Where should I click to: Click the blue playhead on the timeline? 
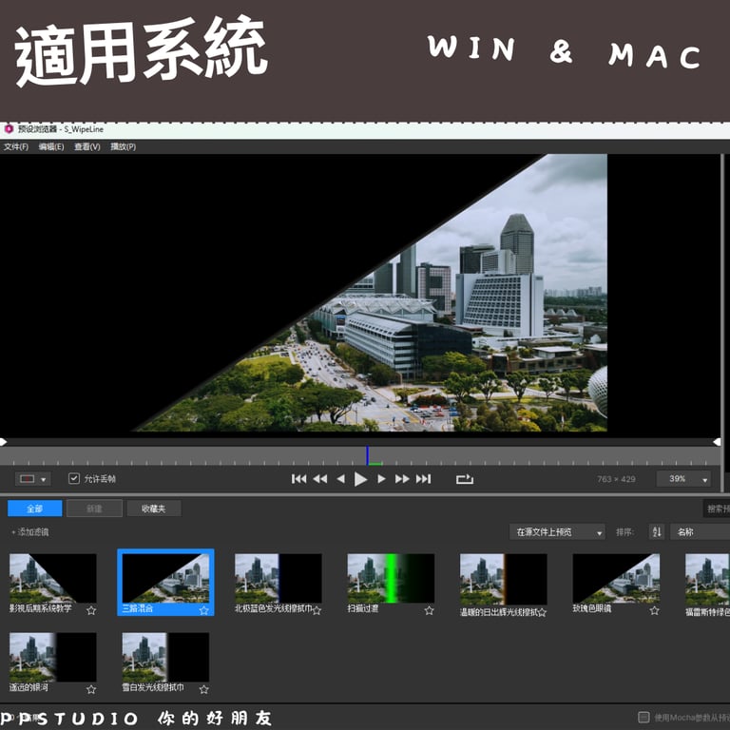click(367, 455)
